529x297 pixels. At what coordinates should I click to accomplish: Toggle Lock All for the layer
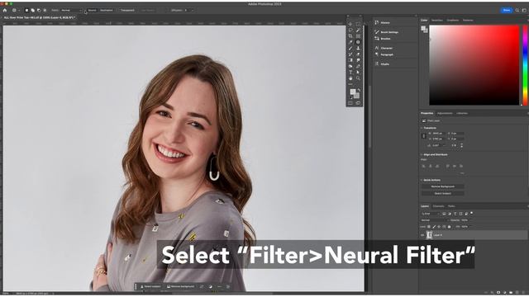tap(449, 227)
